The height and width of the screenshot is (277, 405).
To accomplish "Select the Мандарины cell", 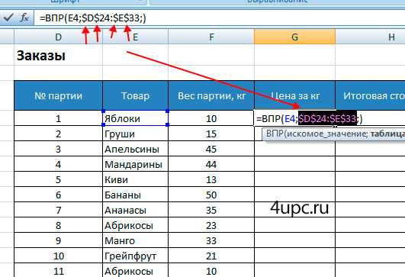I will pos(135,164).
